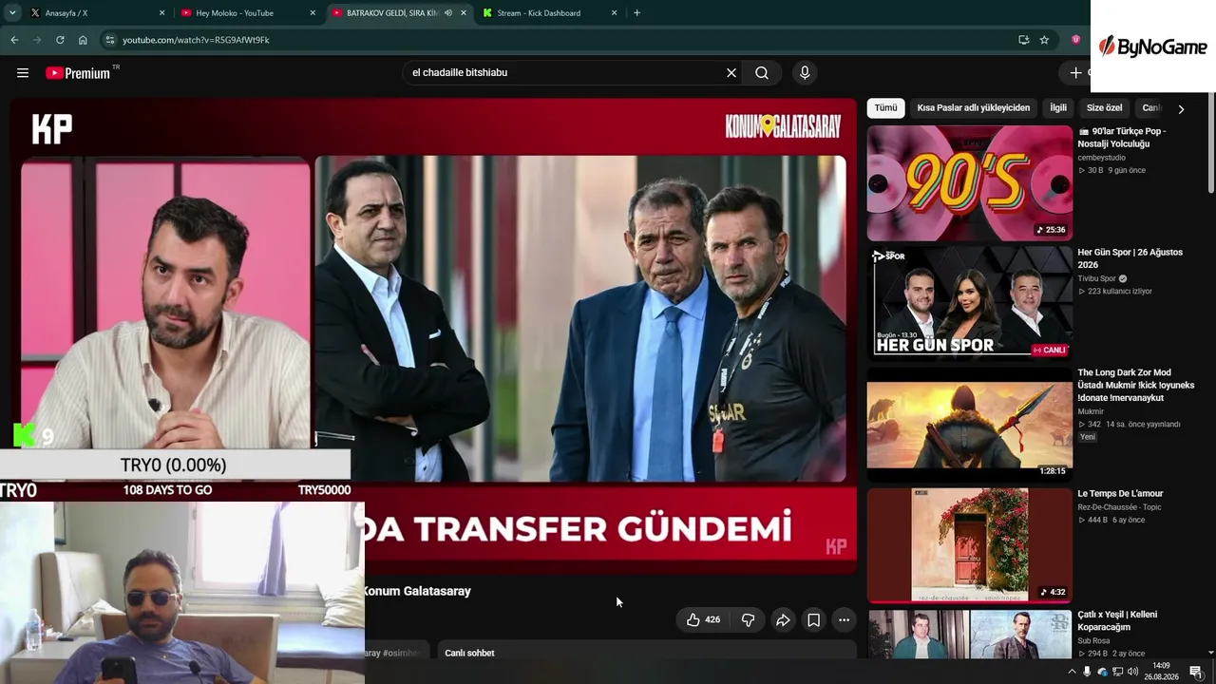Open the taskbar clock showing 14:09
Viewport: 1216px width, 684px height.
click(x=1161, y=672)
